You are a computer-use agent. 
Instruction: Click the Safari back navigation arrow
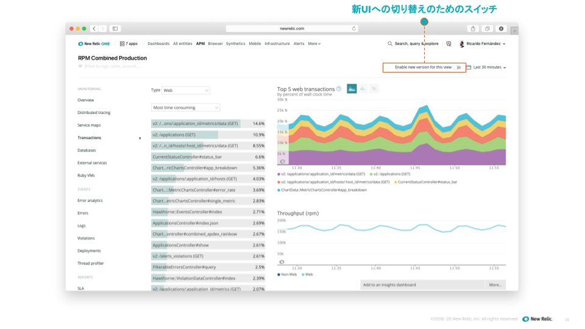[x=94, y=29]
